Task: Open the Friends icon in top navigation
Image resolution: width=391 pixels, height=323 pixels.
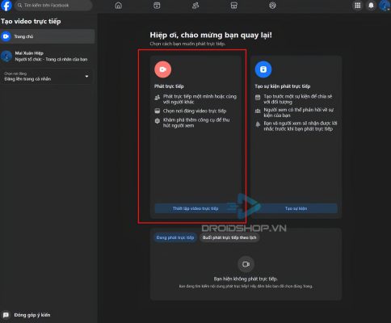Action: (195, 6)
